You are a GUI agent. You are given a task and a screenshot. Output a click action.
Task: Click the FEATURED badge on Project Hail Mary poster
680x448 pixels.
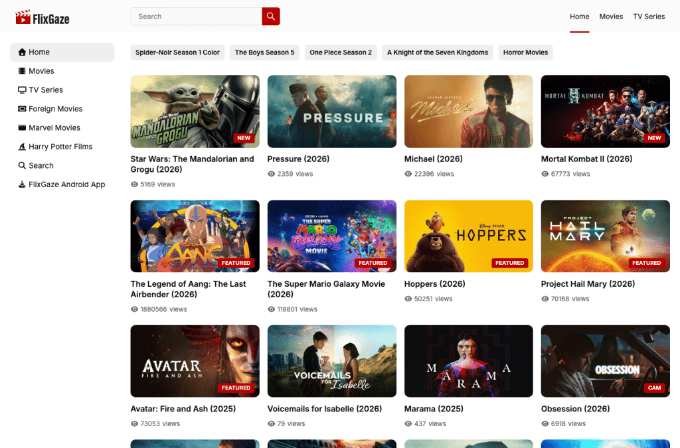click(647, 263)
